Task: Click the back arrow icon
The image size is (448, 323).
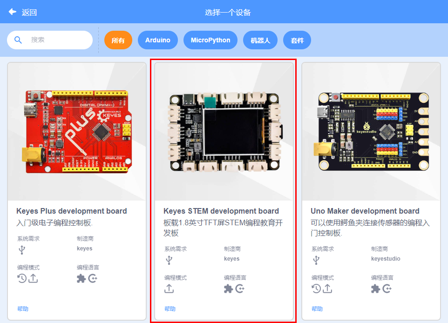Action: (12, 12)
